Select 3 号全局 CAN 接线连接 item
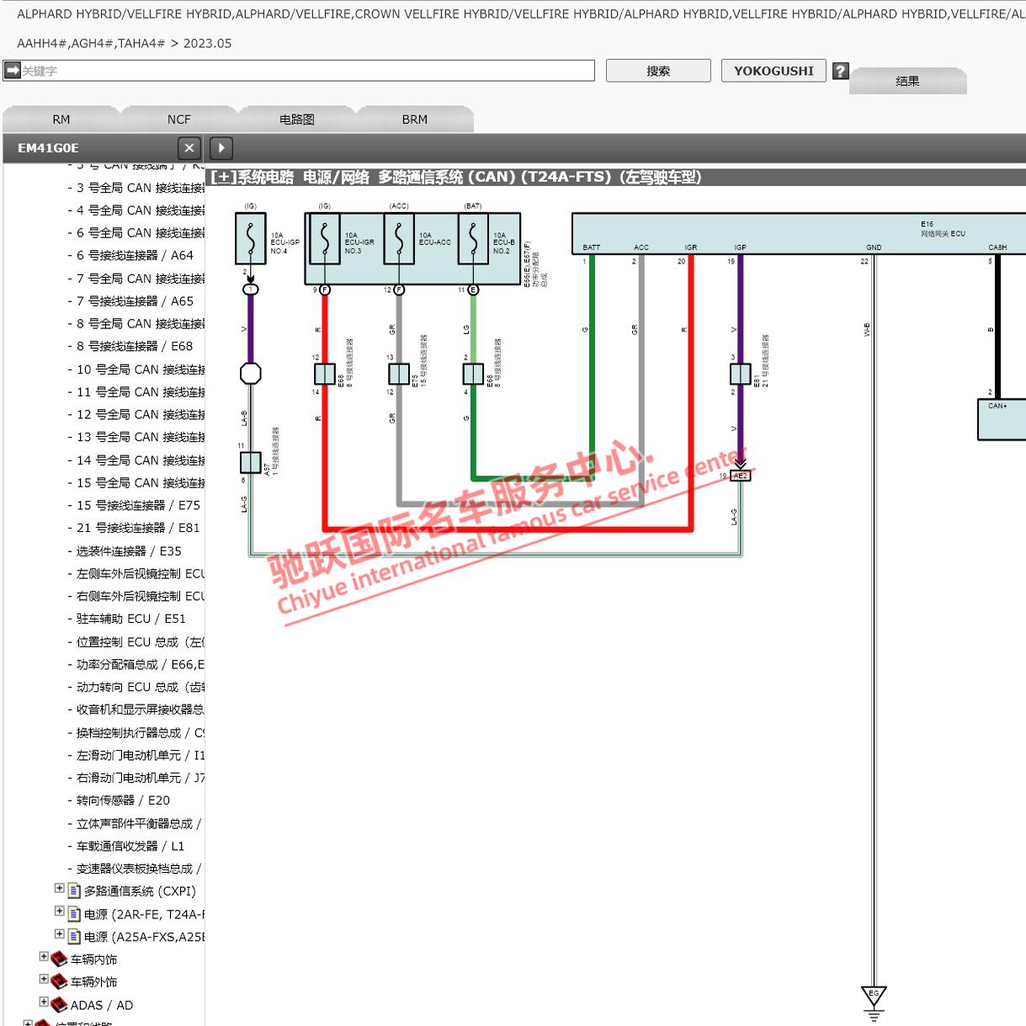 (x=141, y=188)
